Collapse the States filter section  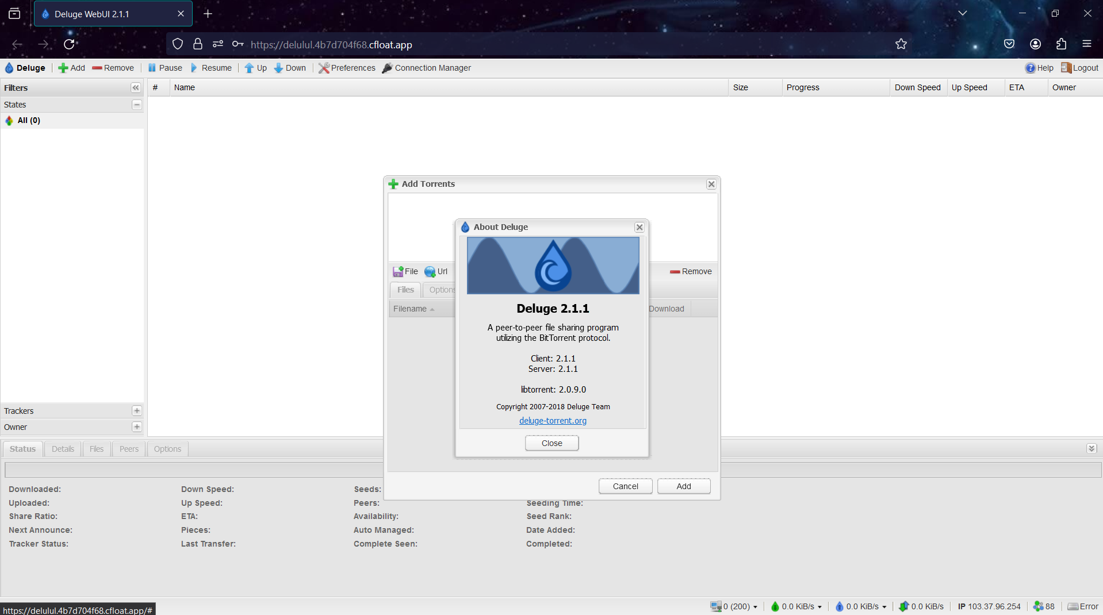[137, 105]
